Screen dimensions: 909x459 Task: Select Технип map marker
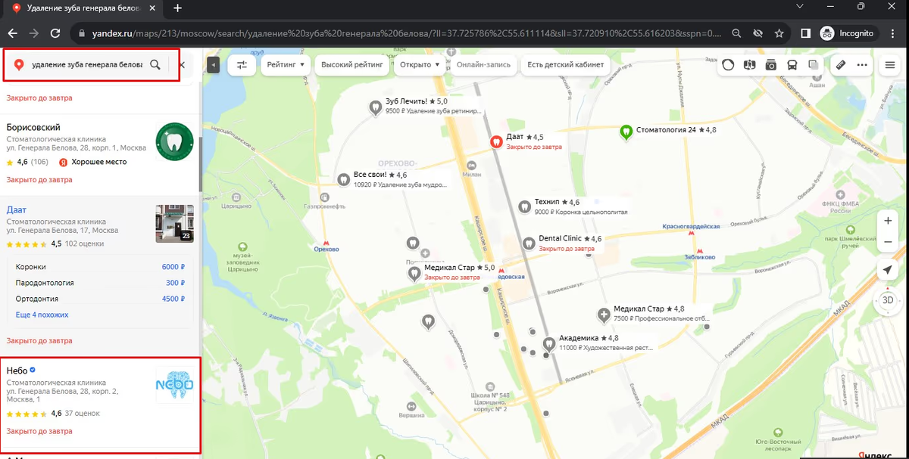pos(523,206)
